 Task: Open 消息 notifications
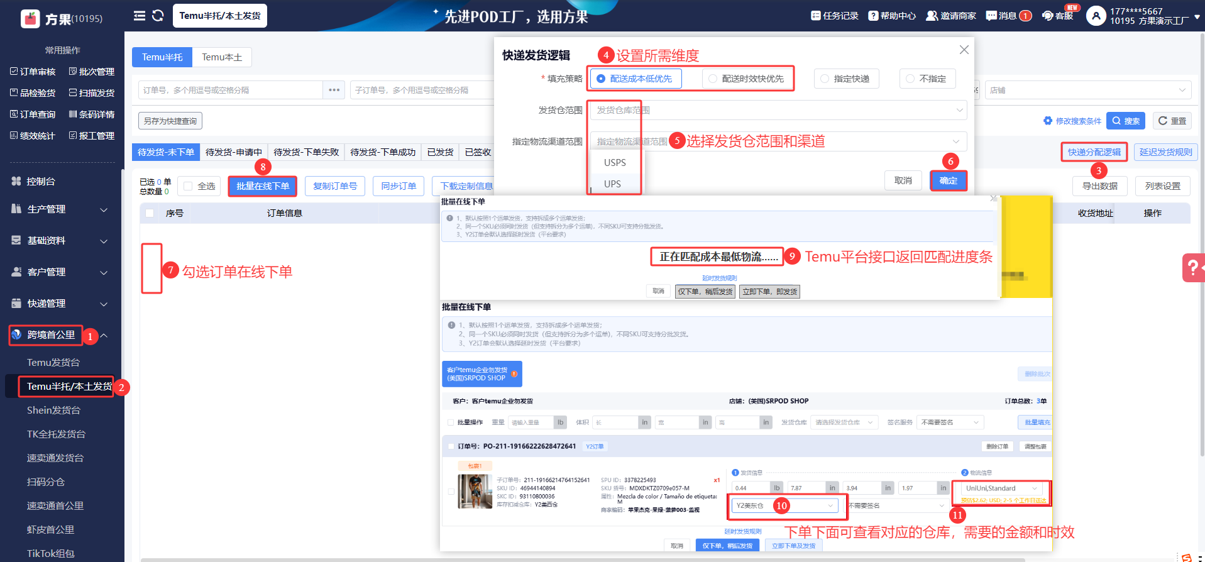click(x=1008, y=16)
